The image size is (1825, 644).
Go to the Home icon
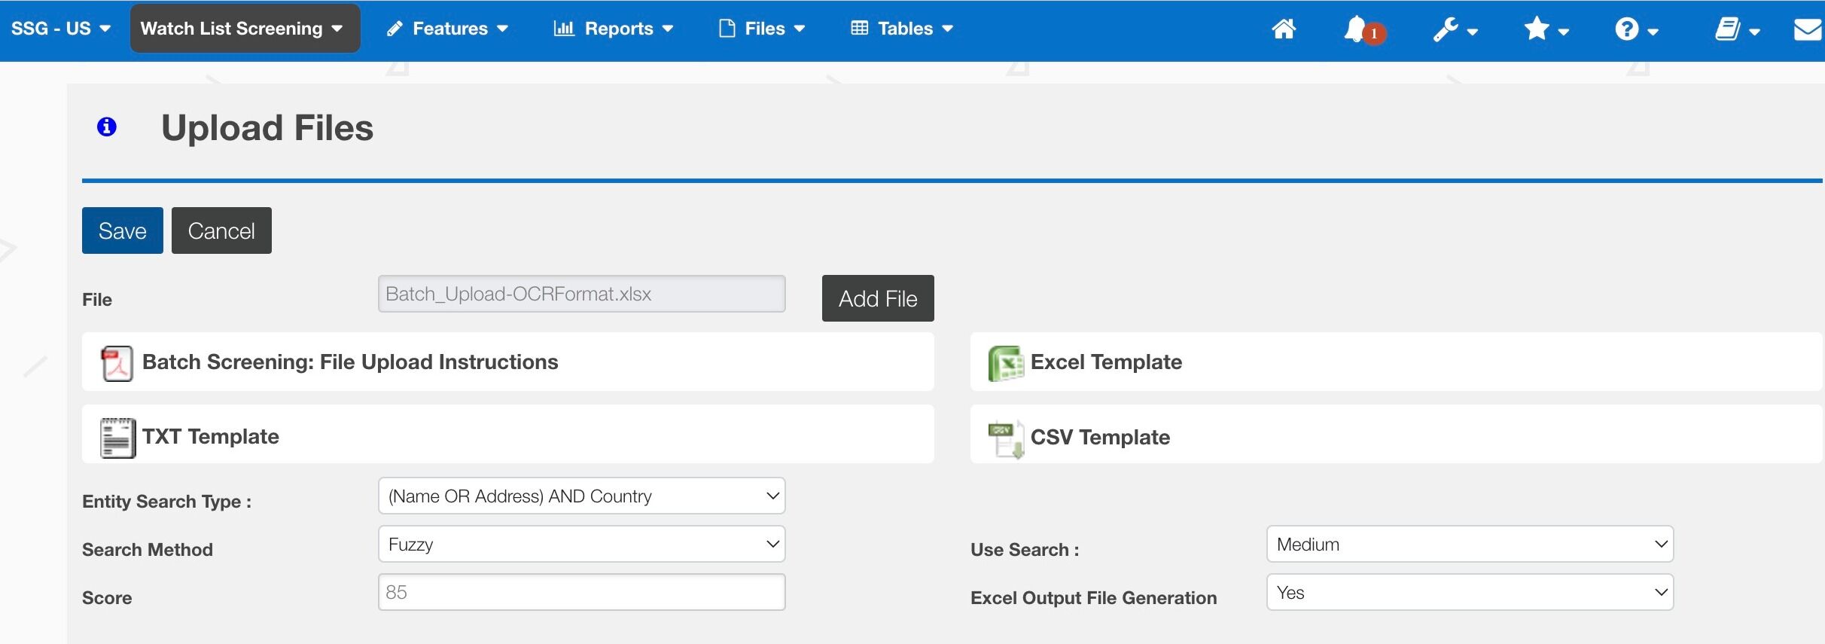pyautogui.click(x=1284, y=29)
